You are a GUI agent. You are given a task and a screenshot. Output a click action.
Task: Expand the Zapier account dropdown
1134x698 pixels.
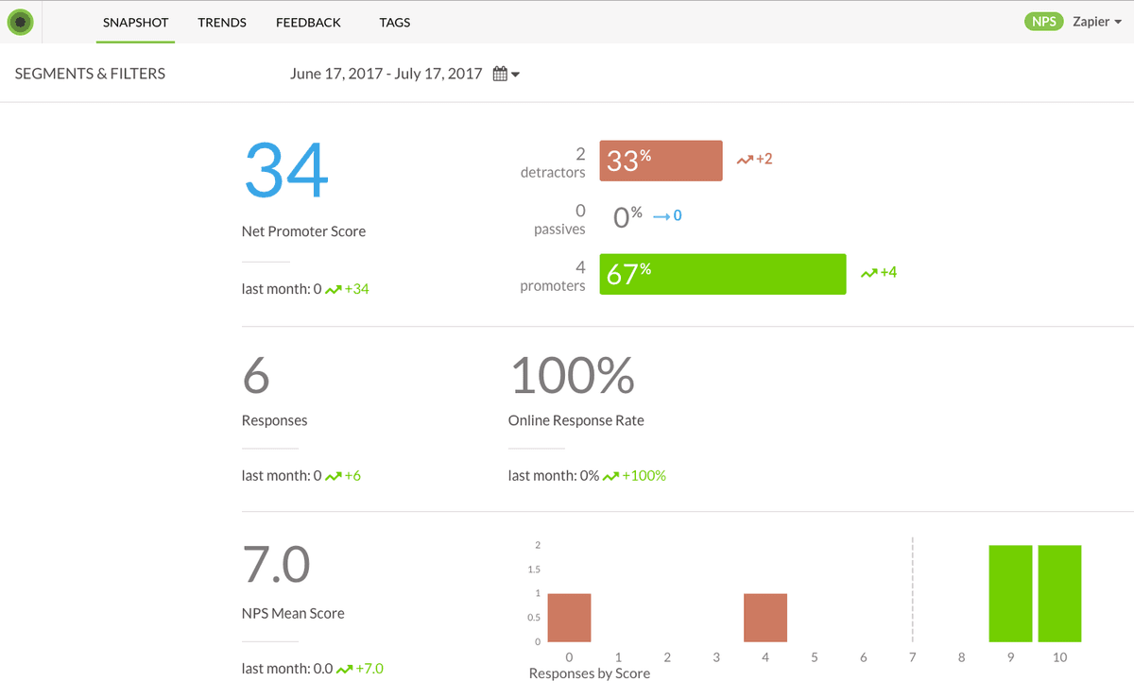(x=1097, y=22)
